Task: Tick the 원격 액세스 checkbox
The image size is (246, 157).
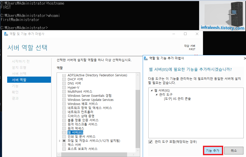Action: point(64,128)
